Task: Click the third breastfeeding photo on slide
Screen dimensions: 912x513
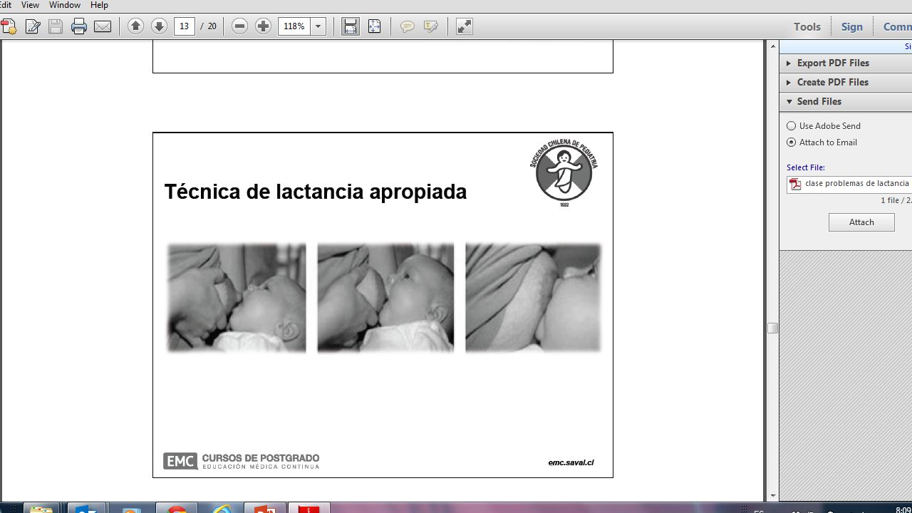Action: (533, 298)
